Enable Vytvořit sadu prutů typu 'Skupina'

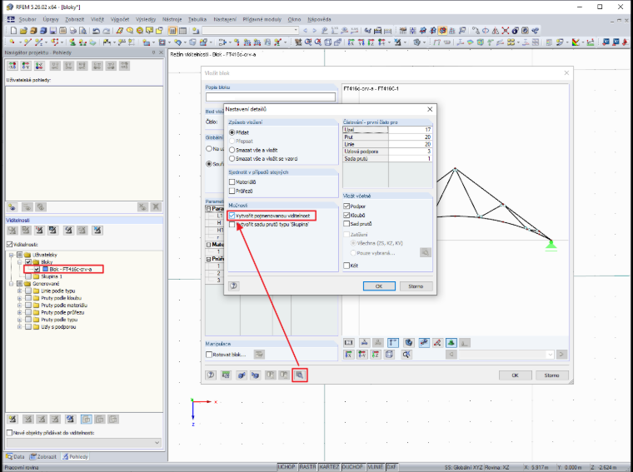click(x=232, y=224)
